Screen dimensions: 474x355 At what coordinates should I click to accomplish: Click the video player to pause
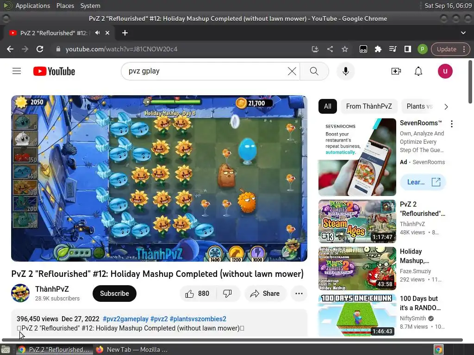159,178
